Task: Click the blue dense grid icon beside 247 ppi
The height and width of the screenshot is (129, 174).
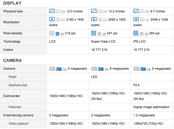Action: (94, 33)
